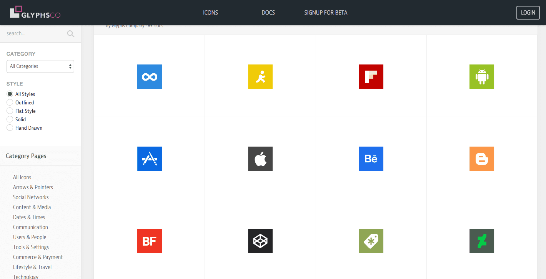Select the dark gray Apple logo icon
This screenshot has width=546, height=279.
260,159
